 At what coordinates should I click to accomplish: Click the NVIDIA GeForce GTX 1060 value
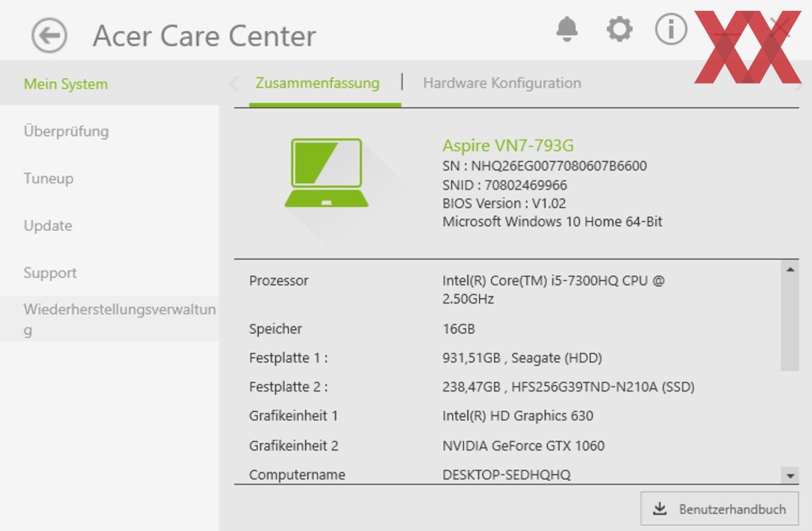coord(524,446)
